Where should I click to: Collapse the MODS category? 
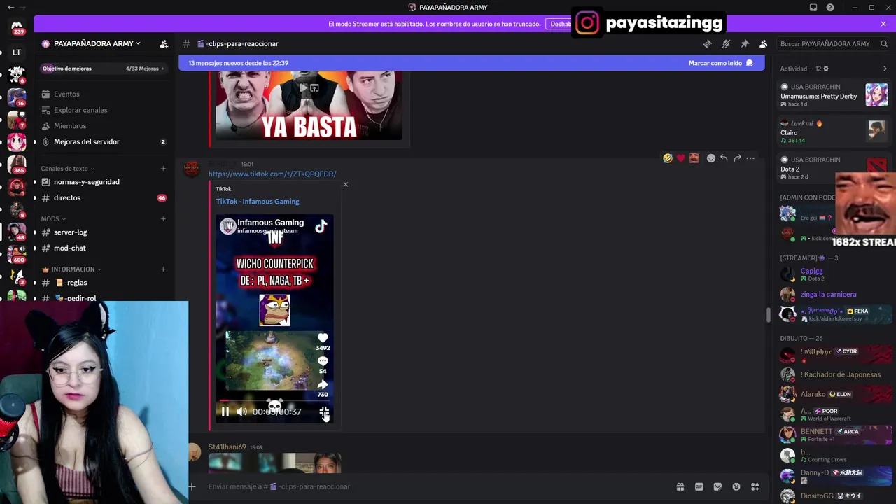[x=52, y=219]
